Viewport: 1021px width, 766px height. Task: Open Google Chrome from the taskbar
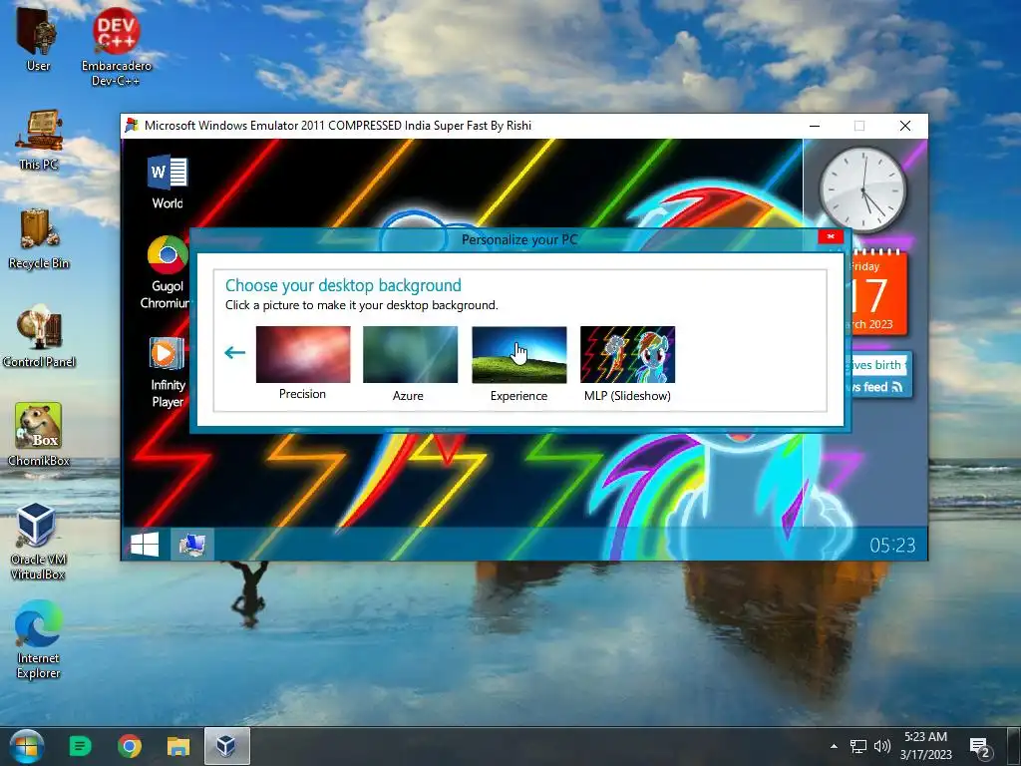(x=130, y=746)
